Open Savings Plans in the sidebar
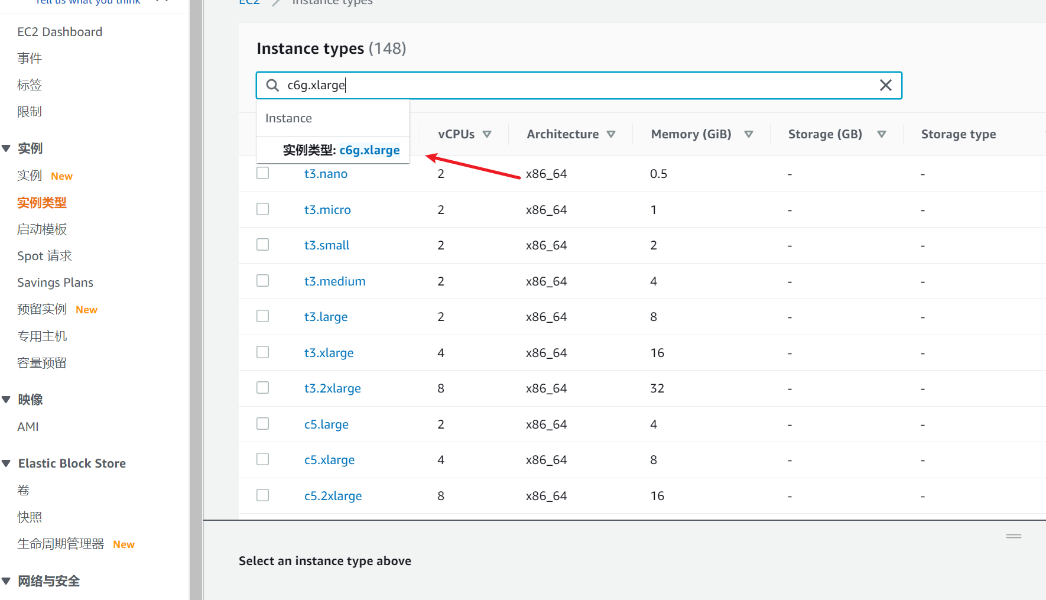This screenshot has width=1046, height=600. click(x=56, y=283)
